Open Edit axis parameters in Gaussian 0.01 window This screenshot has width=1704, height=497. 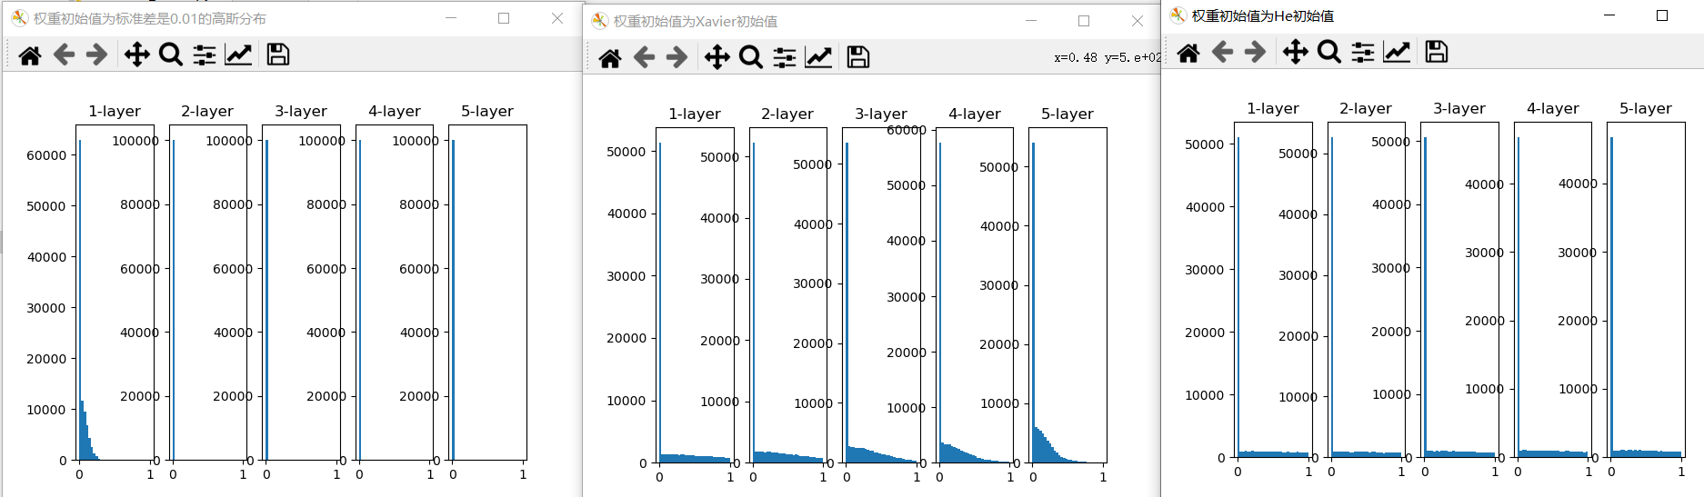[x=238, y=55]
